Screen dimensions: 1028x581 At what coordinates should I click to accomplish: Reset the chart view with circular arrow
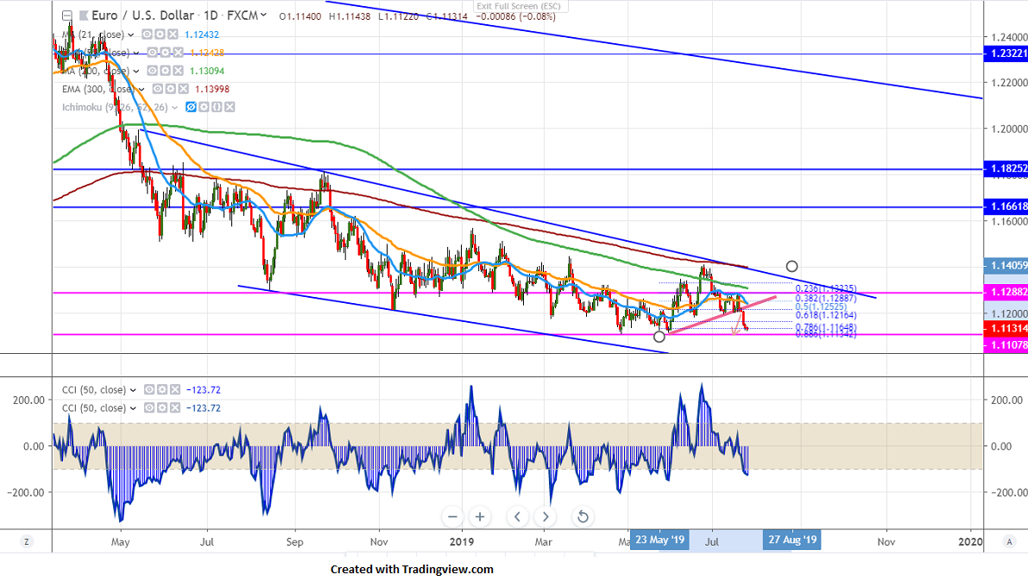coord(582,517)
